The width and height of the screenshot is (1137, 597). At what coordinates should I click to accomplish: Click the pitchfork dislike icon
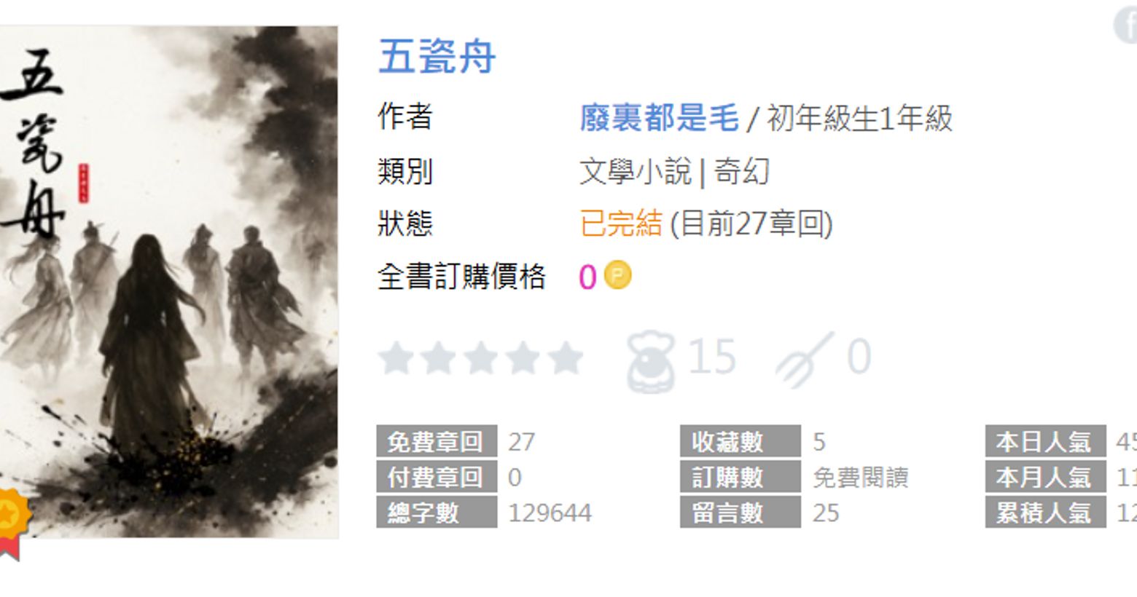click(805, 358)
